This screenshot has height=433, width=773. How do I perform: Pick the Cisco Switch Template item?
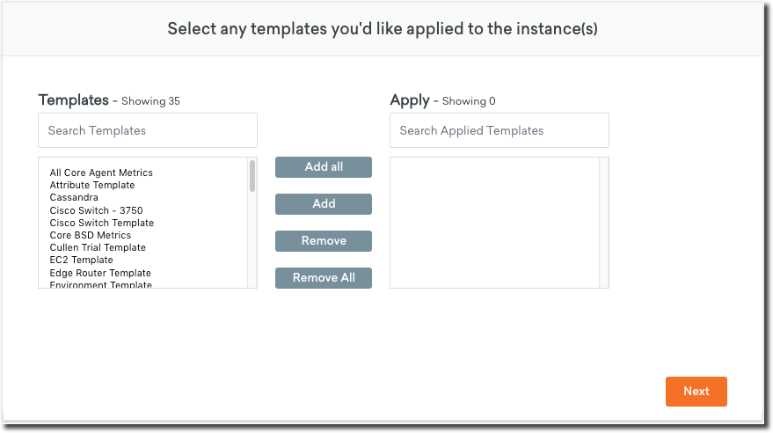[x=101, y=224]
